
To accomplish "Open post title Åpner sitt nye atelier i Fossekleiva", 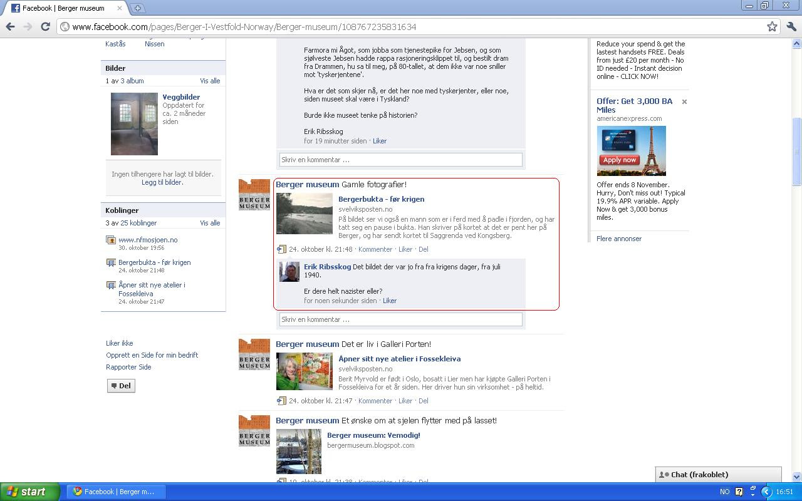I will pyautogui.click(x=399, y=359).
